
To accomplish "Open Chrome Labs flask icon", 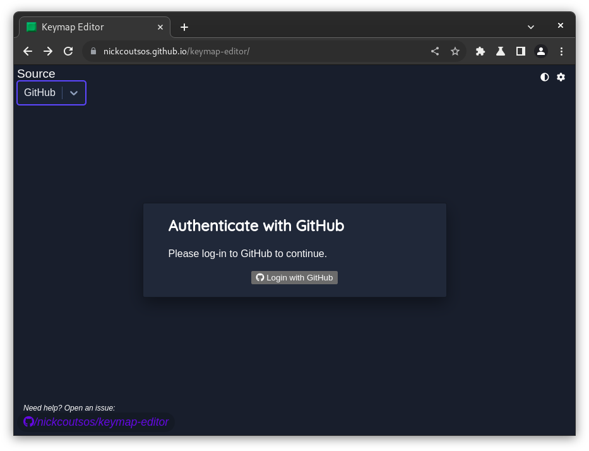I will click(x=501, y=51).
